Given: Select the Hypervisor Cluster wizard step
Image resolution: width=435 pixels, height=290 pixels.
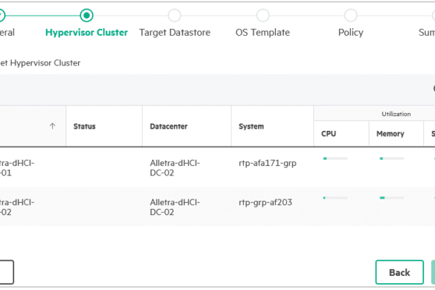Looking at the screenshot, I should pos(86,33).
